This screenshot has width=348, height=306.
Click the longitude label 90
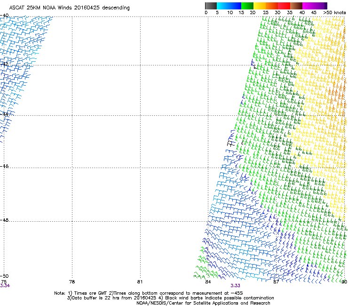point(344,282)
